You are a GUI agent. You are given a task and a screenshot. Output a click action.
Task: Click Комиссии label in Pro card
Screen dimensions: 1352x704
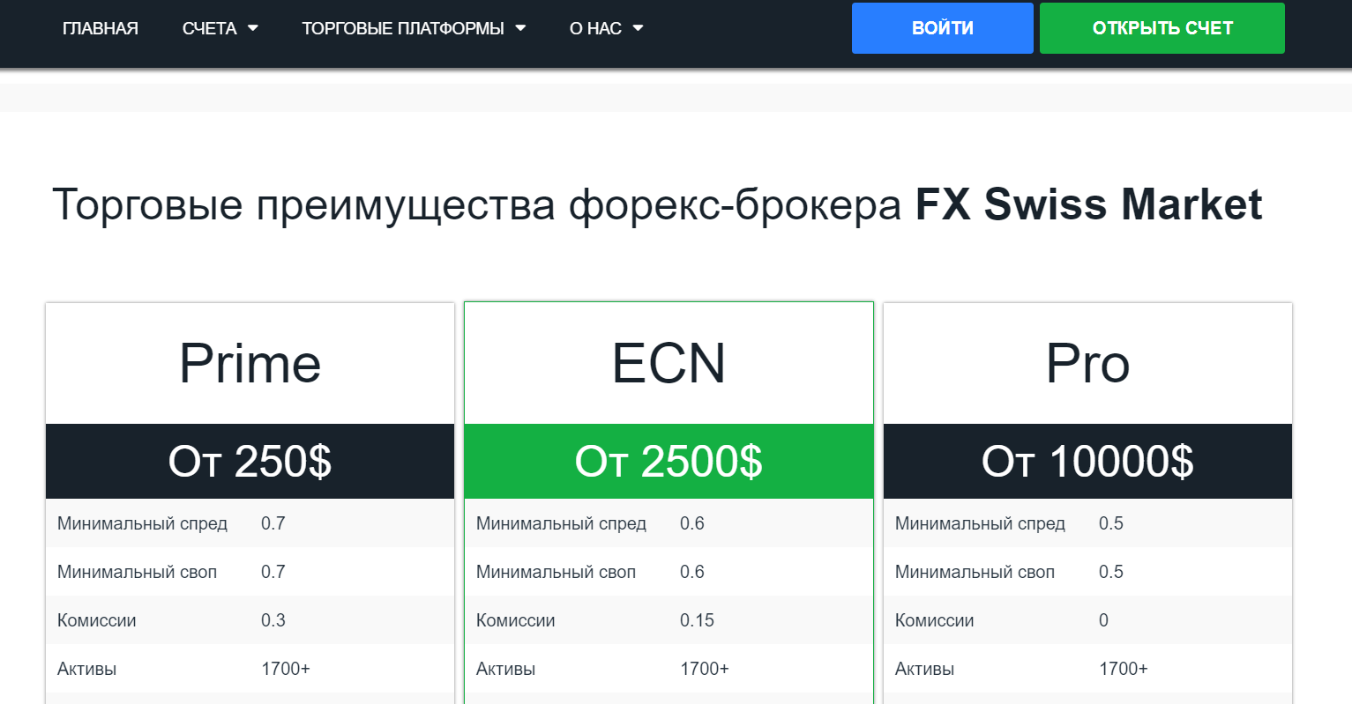[x=934, y=620]
